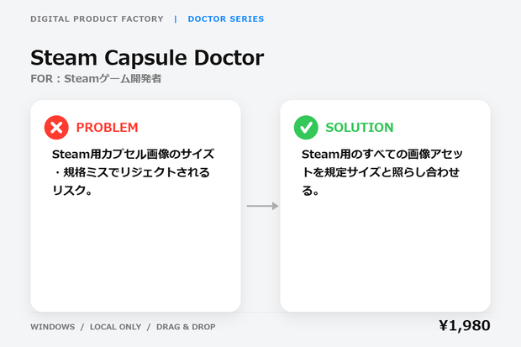
Task: Click the solution description text about 画像アセット
Action: click(382, 172)
